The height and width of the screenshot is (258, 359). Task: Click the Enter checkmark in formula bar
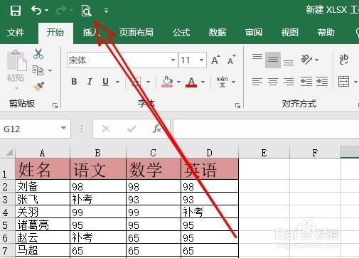[132, 129]
